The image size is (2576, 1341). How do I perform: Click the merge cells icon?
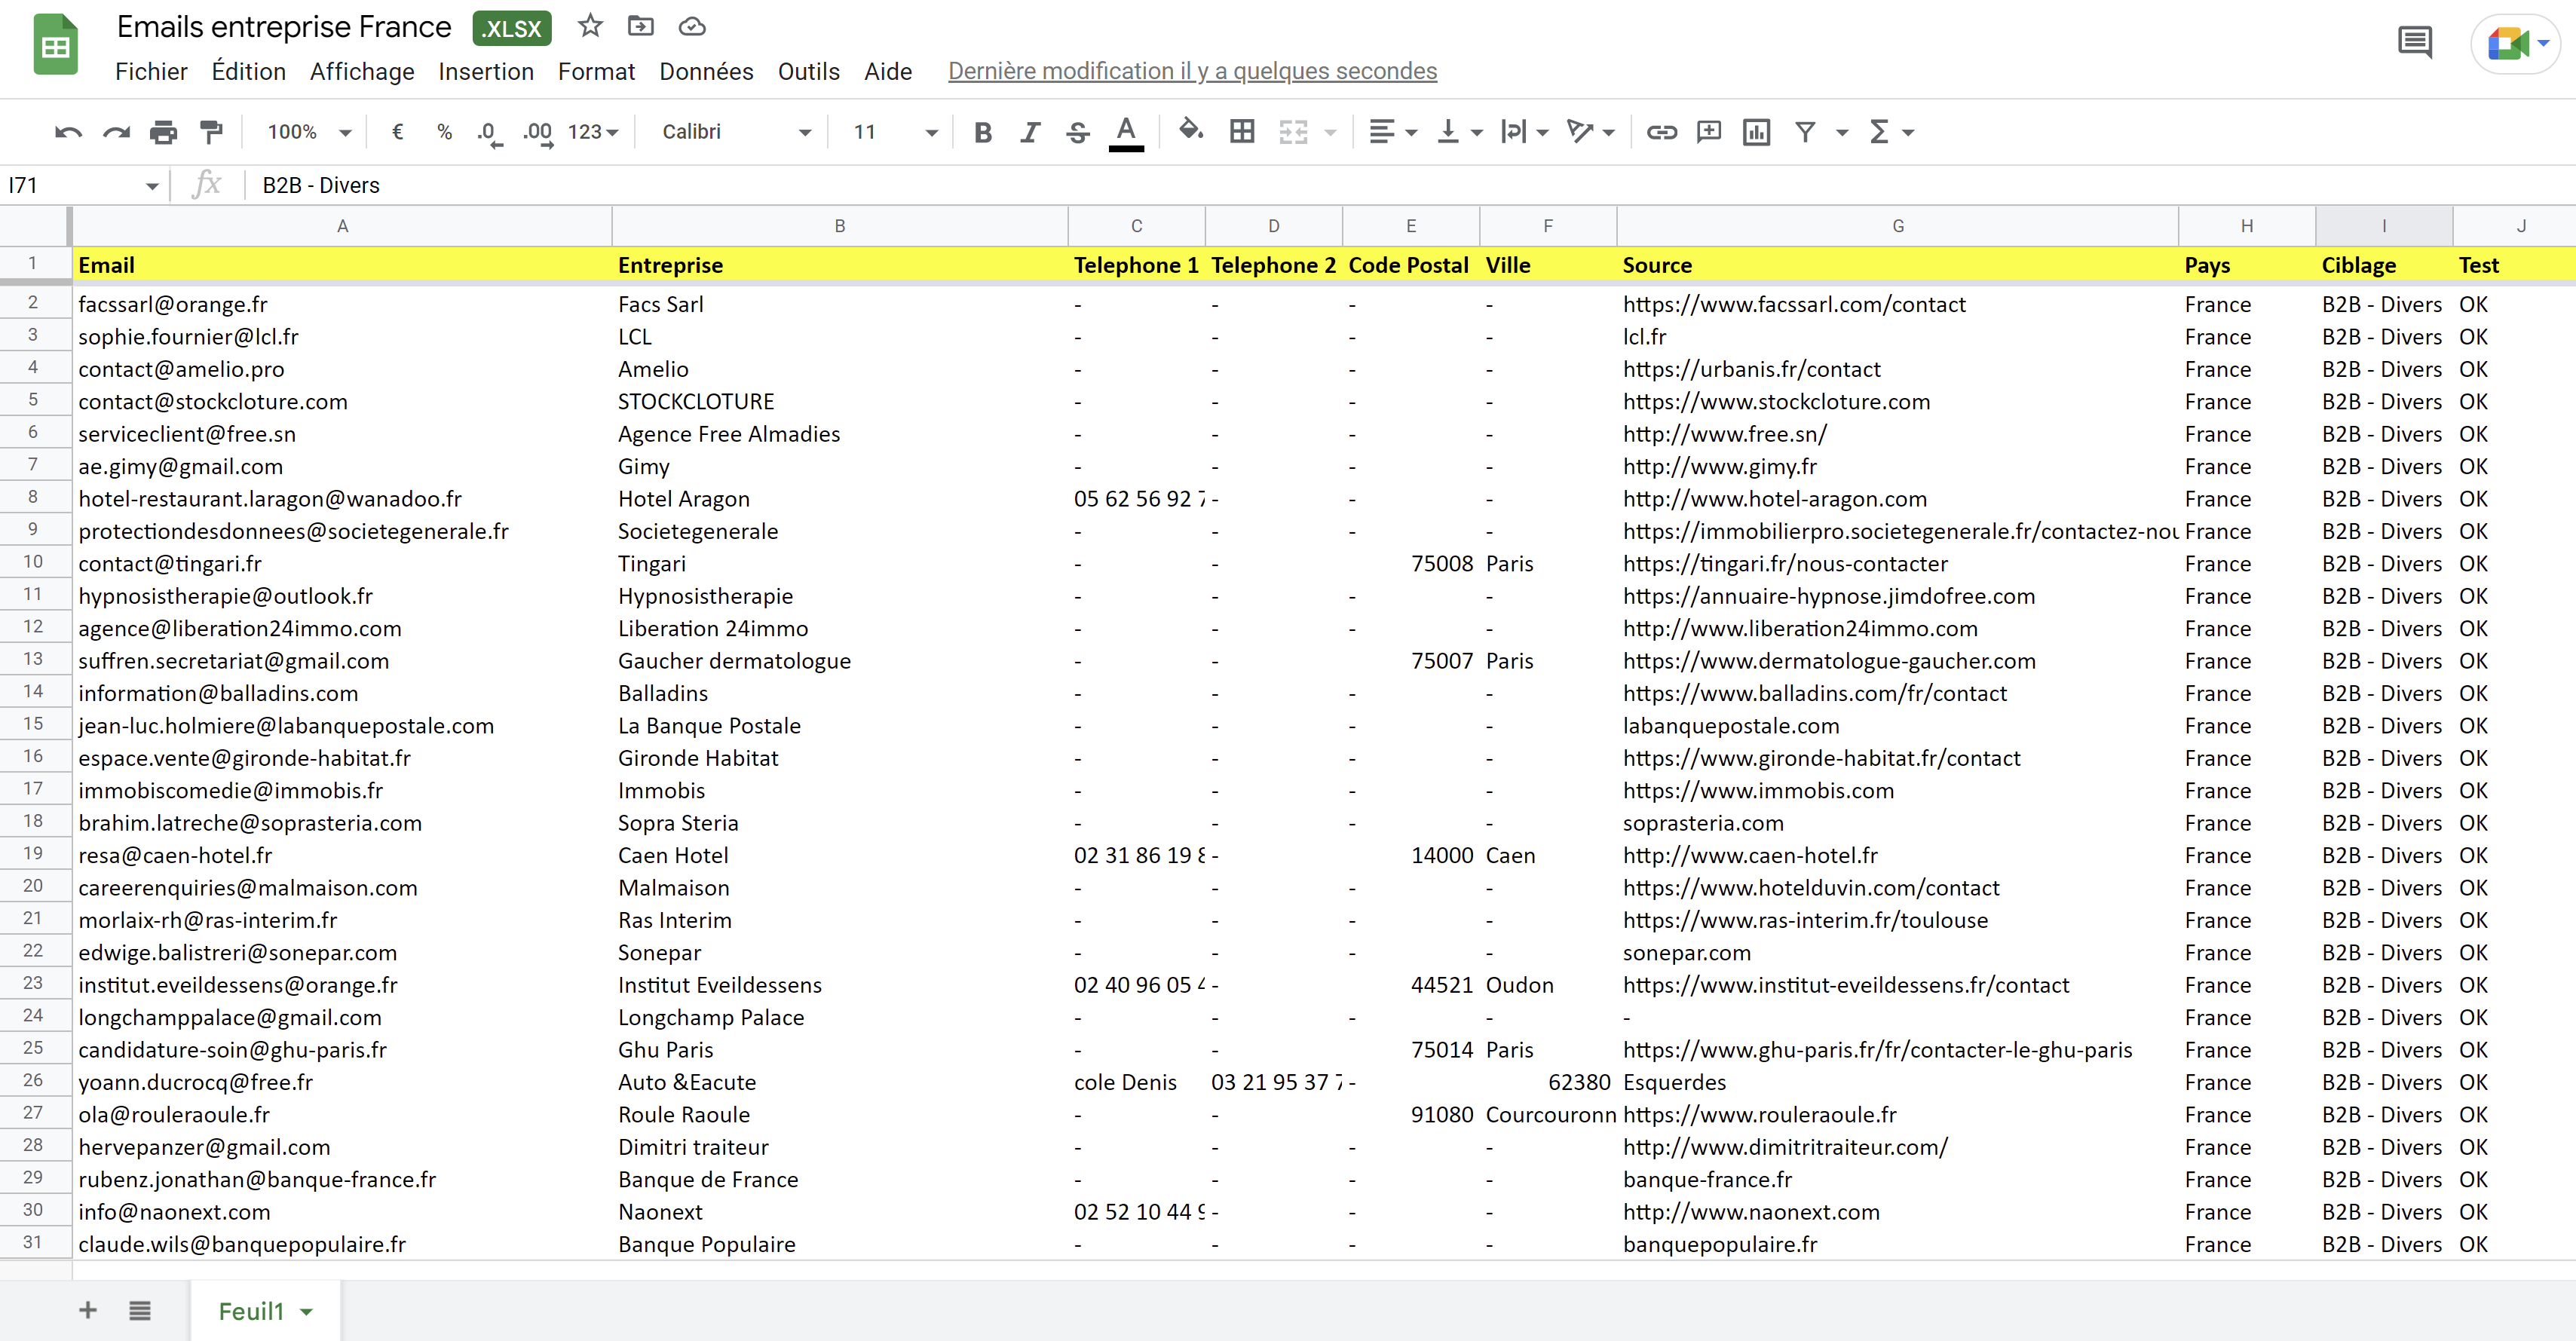(1293, 132)
